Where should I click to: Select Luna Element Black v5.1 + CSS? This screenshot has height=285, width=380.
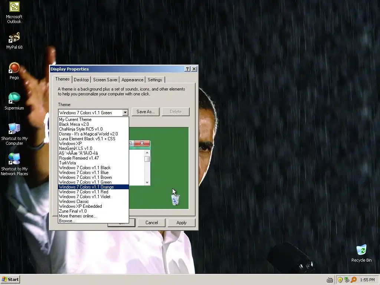[93, 139]
